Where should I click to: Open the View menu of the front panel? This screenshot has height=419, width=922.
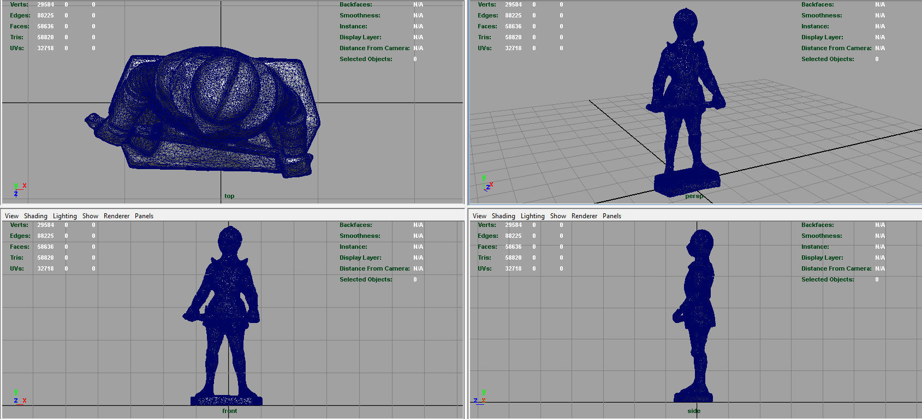pyautogui.click(x=11, y=216)
